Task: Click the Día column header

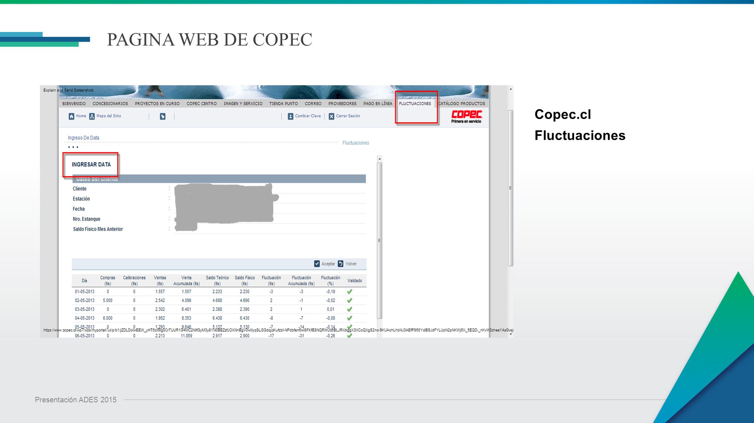Action: pyautogui.click(x=85, y=281)
